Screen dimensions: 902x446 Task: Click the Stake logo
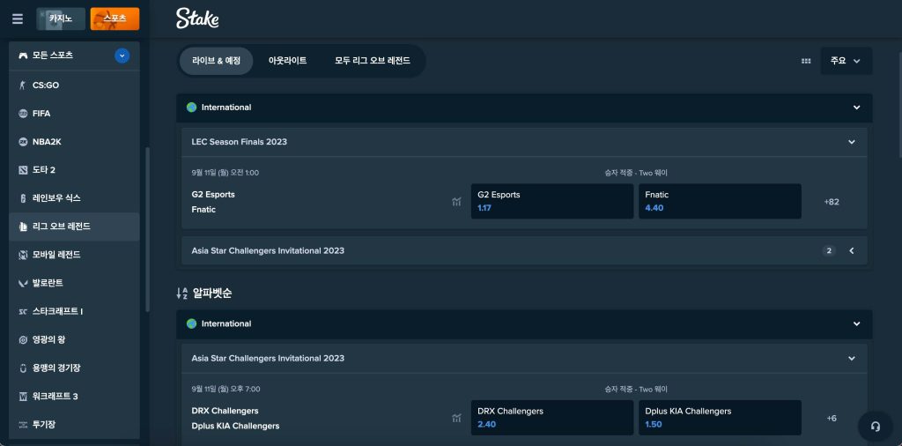coord(197,19)
